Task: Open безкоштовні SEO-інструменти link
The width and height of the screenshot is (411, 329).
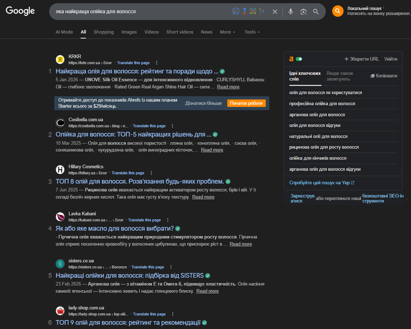Action: coord(383,198)
